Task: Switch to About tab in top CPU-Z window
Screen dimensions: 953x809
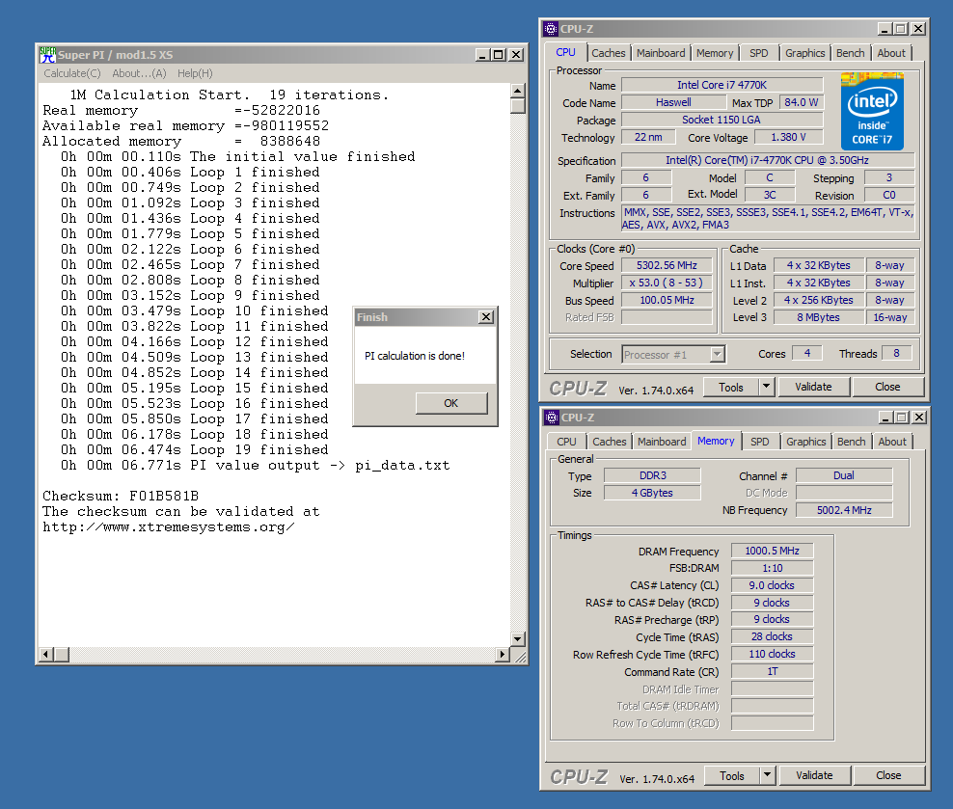Action: pos(891,53)
